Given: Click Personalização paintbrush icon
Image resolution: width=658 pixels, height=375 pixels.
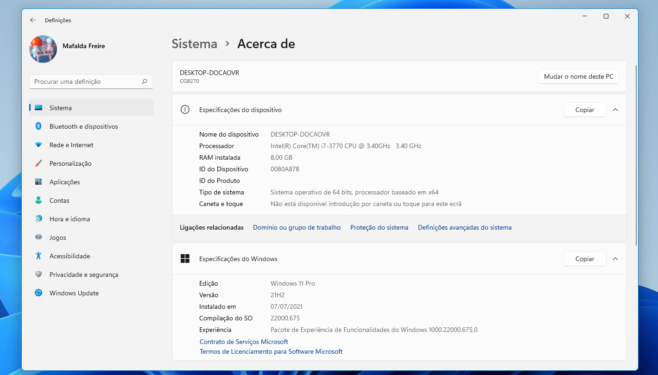Looking at the screenshot, I should pyautogui.click(x=39, y=163).
